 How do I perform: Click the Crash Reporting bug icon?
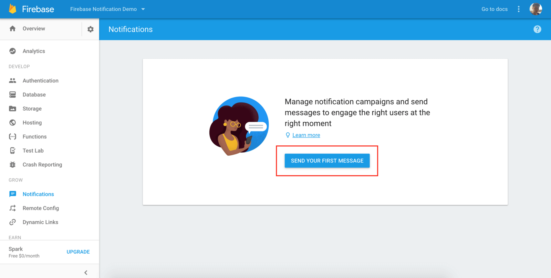point(13,165)
